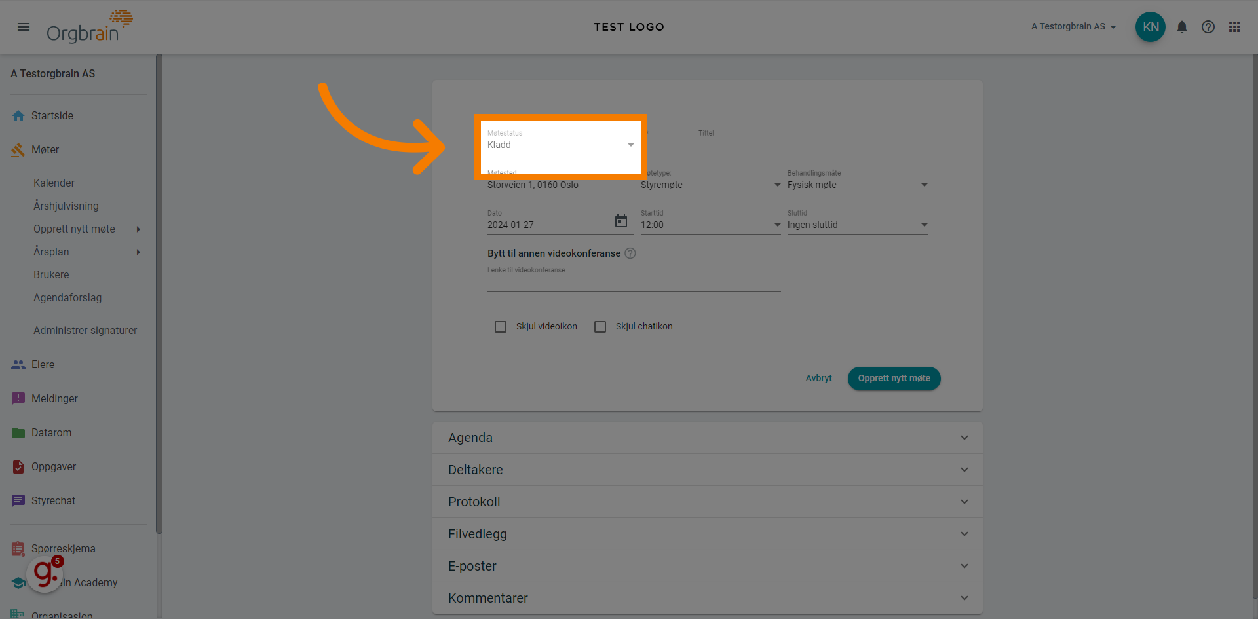Click the Spørreskjema clipboard icon
Screen dimensions: 1258x619
click(18, 549)
